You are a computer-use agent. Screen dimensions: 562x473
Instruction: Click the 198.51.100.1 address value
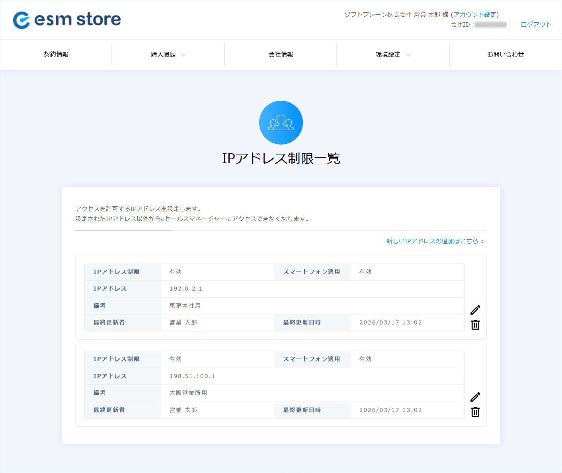pyautogui.click(x=192, y=376)
